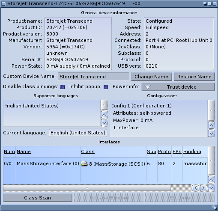
Task: Click the disabled Settings button
Action: (180, 198)
